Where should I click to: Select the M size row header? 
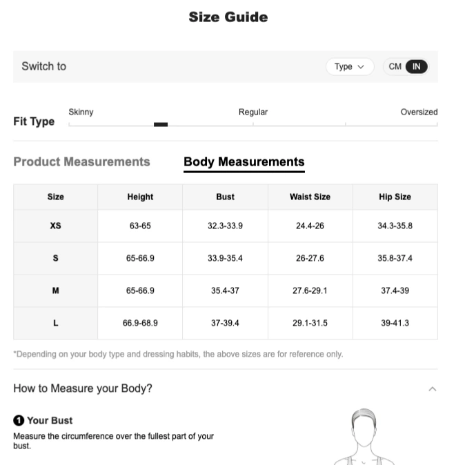coord(55,290)
